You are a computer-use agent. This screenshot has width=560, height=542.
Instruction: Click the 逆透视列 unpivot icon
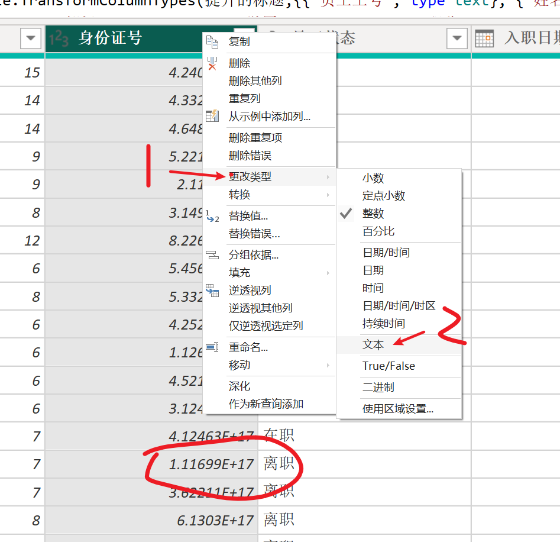click(x=212, y=290)
